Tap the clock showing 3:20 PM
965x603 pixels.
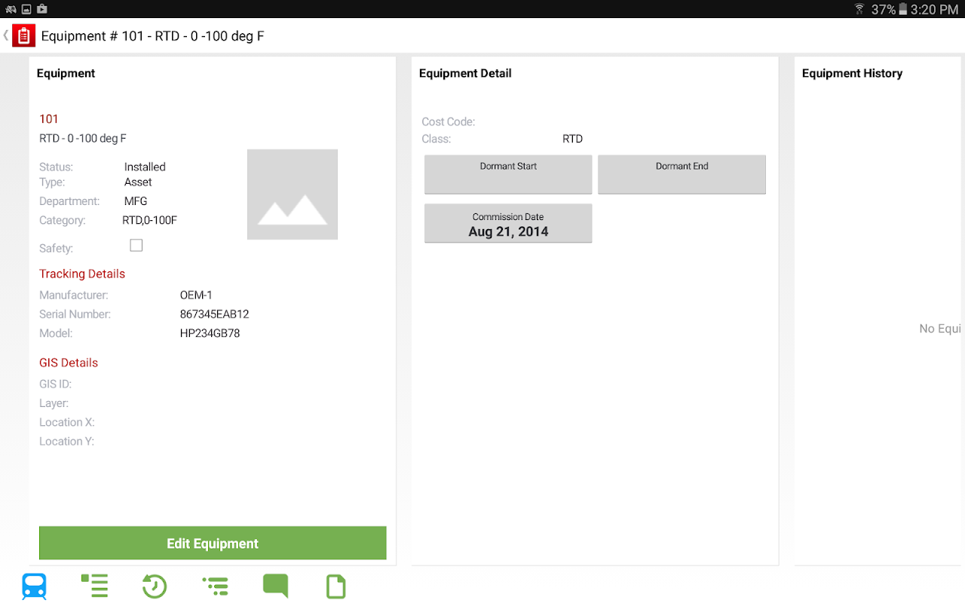pyautogui.click(x=935, y=10)
